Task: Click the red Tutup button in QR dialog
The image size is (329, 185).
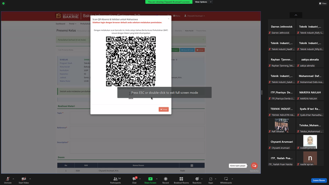Action: (163, 109)
